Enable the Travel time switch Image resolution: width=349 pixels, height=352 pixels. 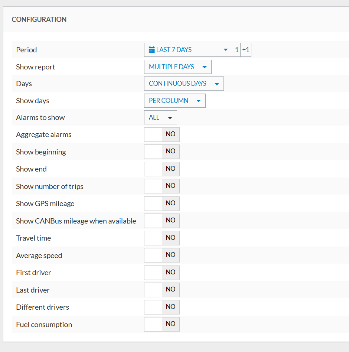162,238
